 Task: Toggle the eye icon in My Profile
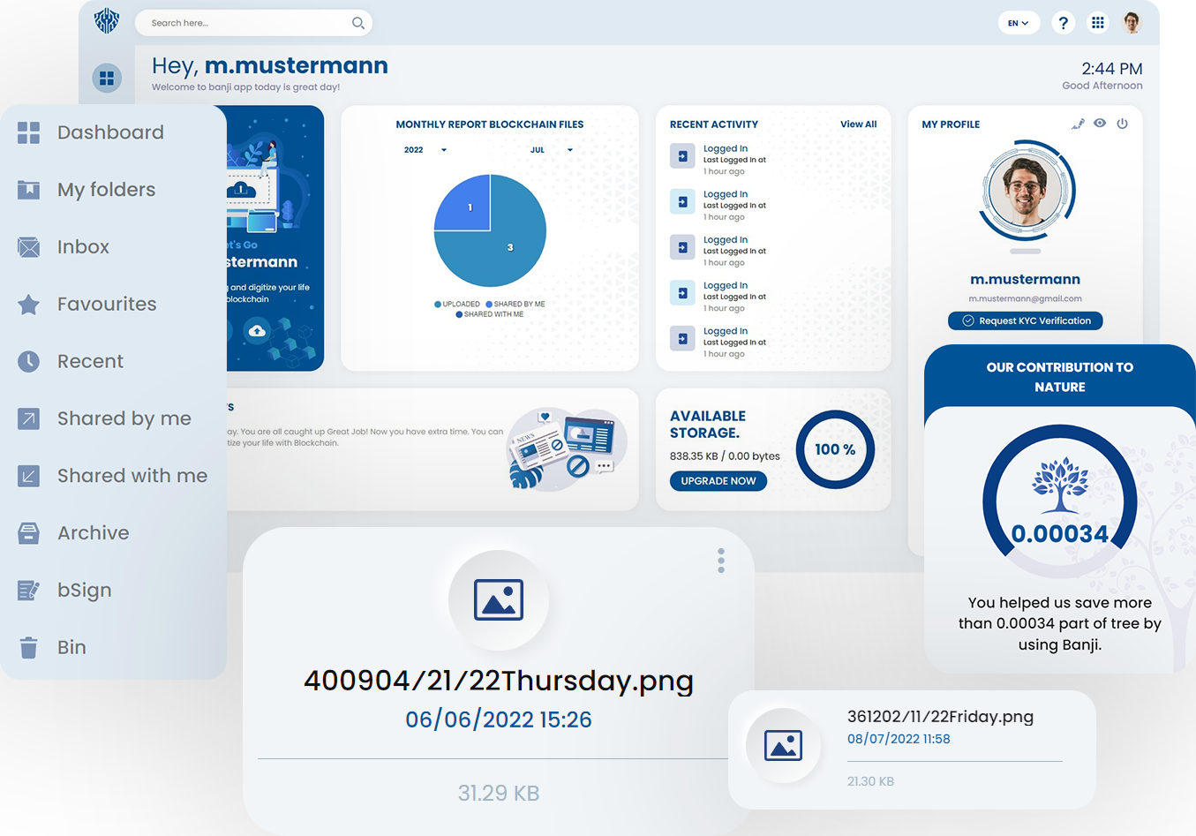pyautogui.click(x=1100, y=124)
